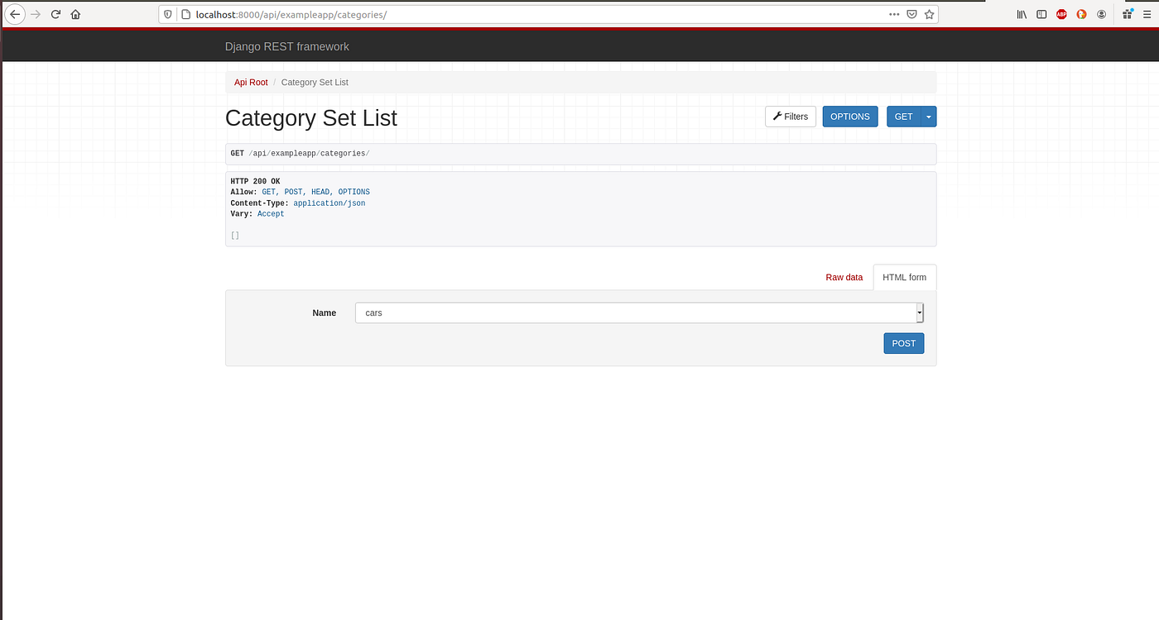Open the Filters dialog

tap(790, 117)
